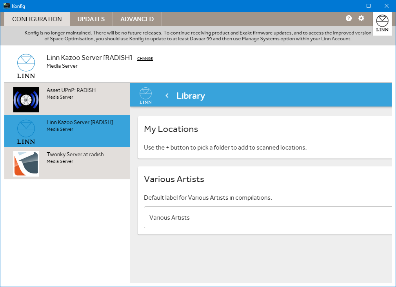Click 'Media Server' subtitle under header title
This screenshot has height=287, width=396.
pyautogui.click(x=62, y=66)
